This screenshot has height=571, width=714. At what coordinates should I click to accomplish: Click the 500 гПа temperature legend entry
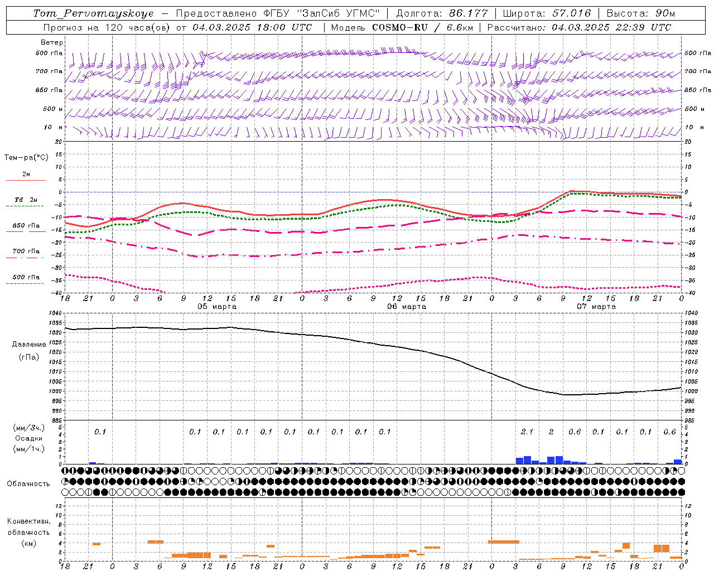[x=26, y=277]
